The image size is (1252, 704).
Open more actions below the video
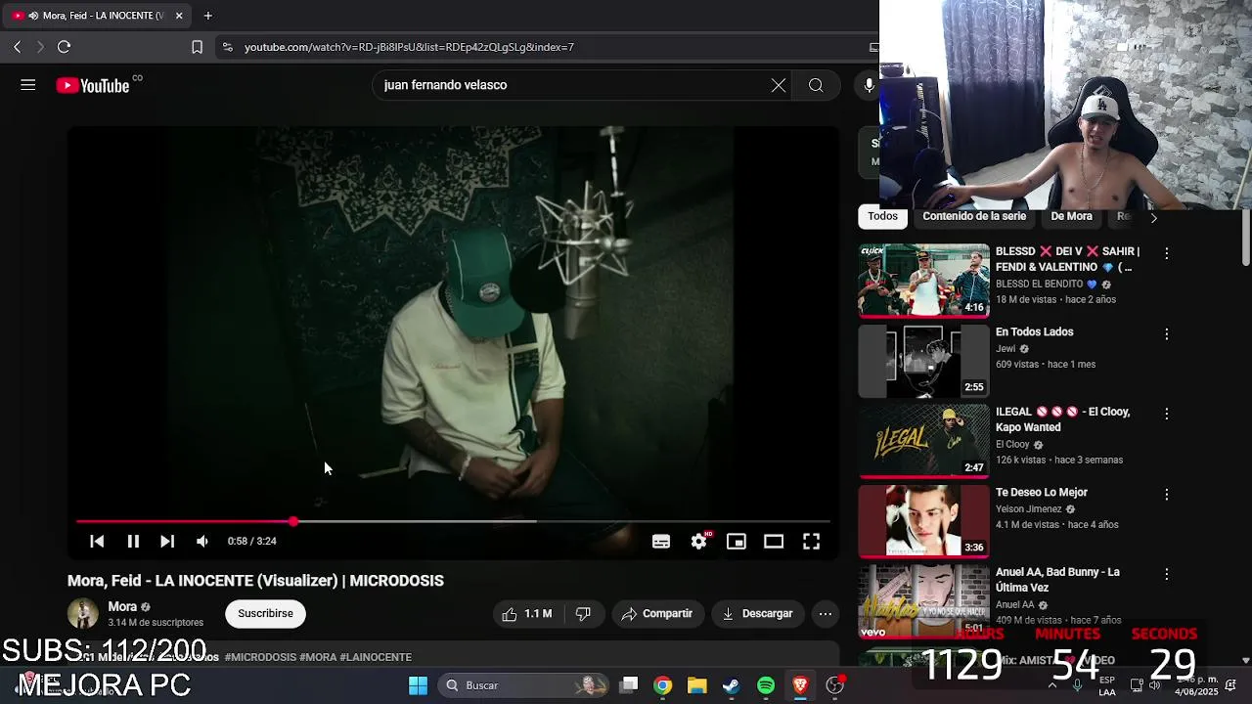826,613
